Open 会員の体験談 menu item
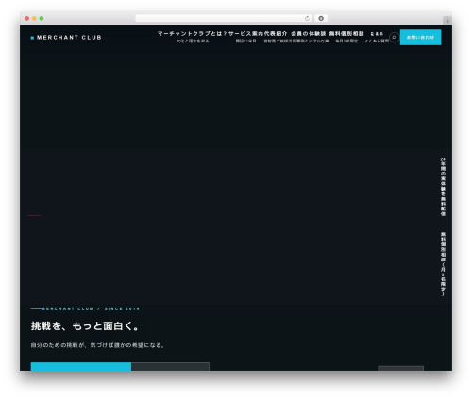This screenshot has width=472, height=399. click(309, 37)
